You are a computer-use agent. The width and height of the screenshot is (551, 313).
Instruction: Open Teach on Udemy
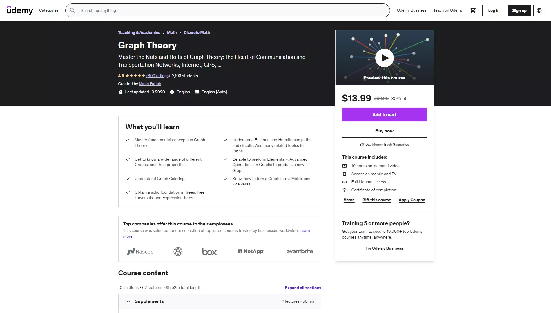click(x=448, y=10)
